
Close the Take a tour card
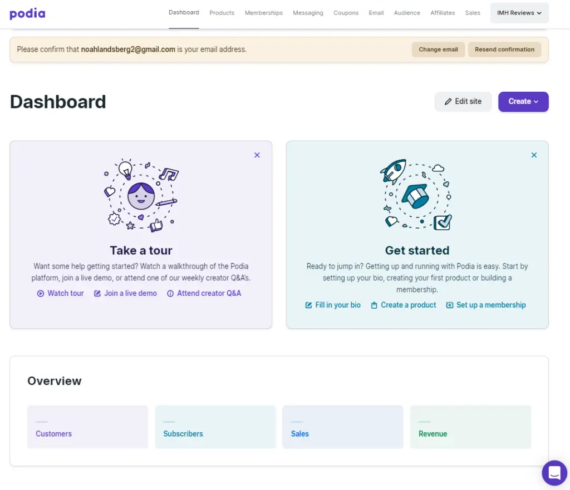(257, 155)
